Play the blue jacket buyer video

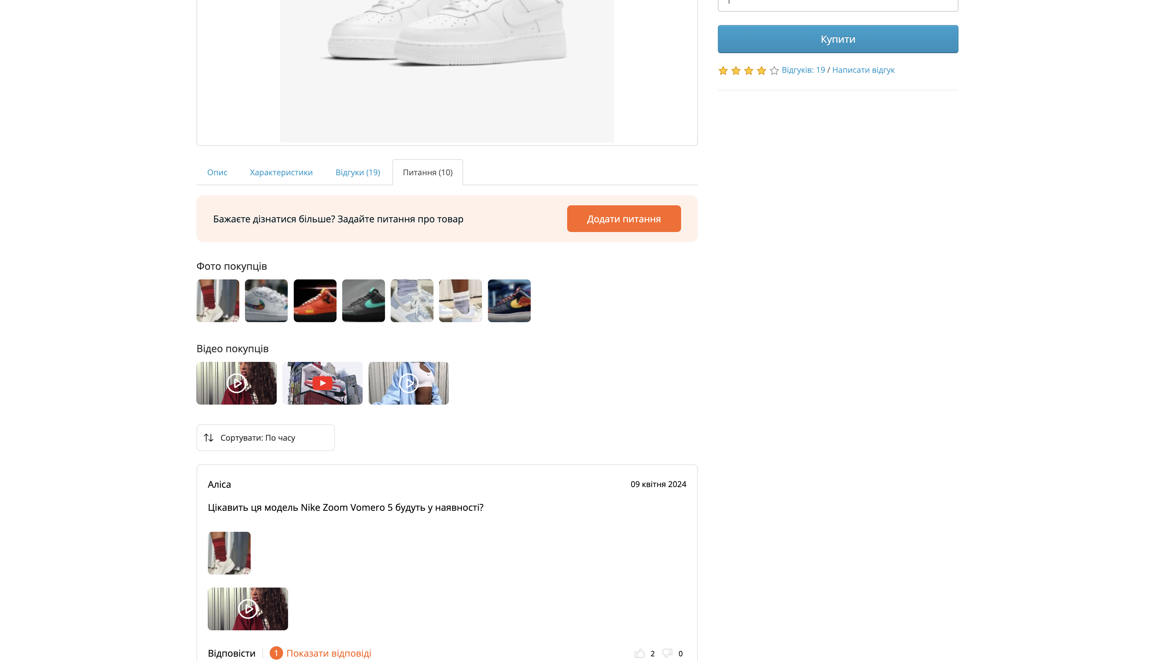[x=408, y=383]
